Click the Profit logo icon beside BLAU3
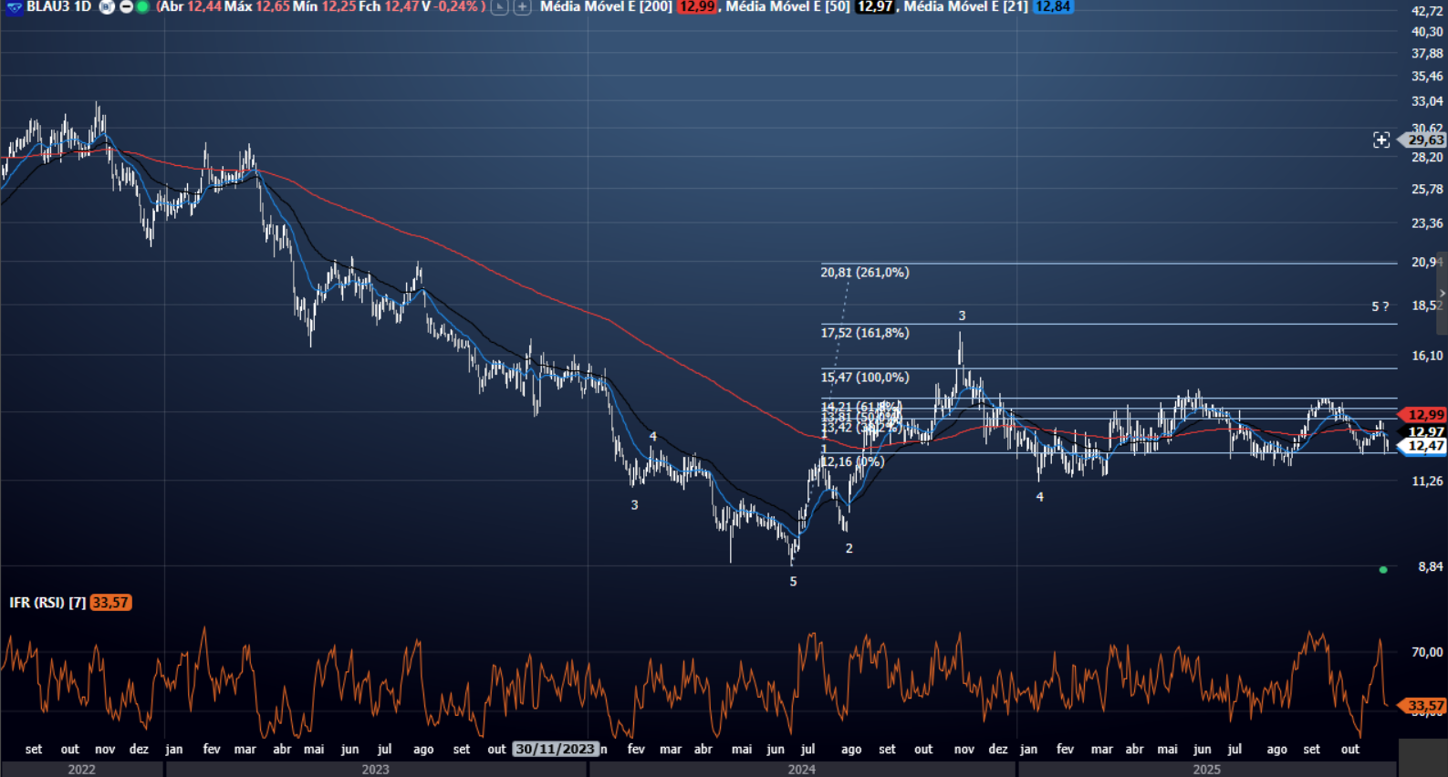This screenshot has width=1448, height=777. coord(14,6)
